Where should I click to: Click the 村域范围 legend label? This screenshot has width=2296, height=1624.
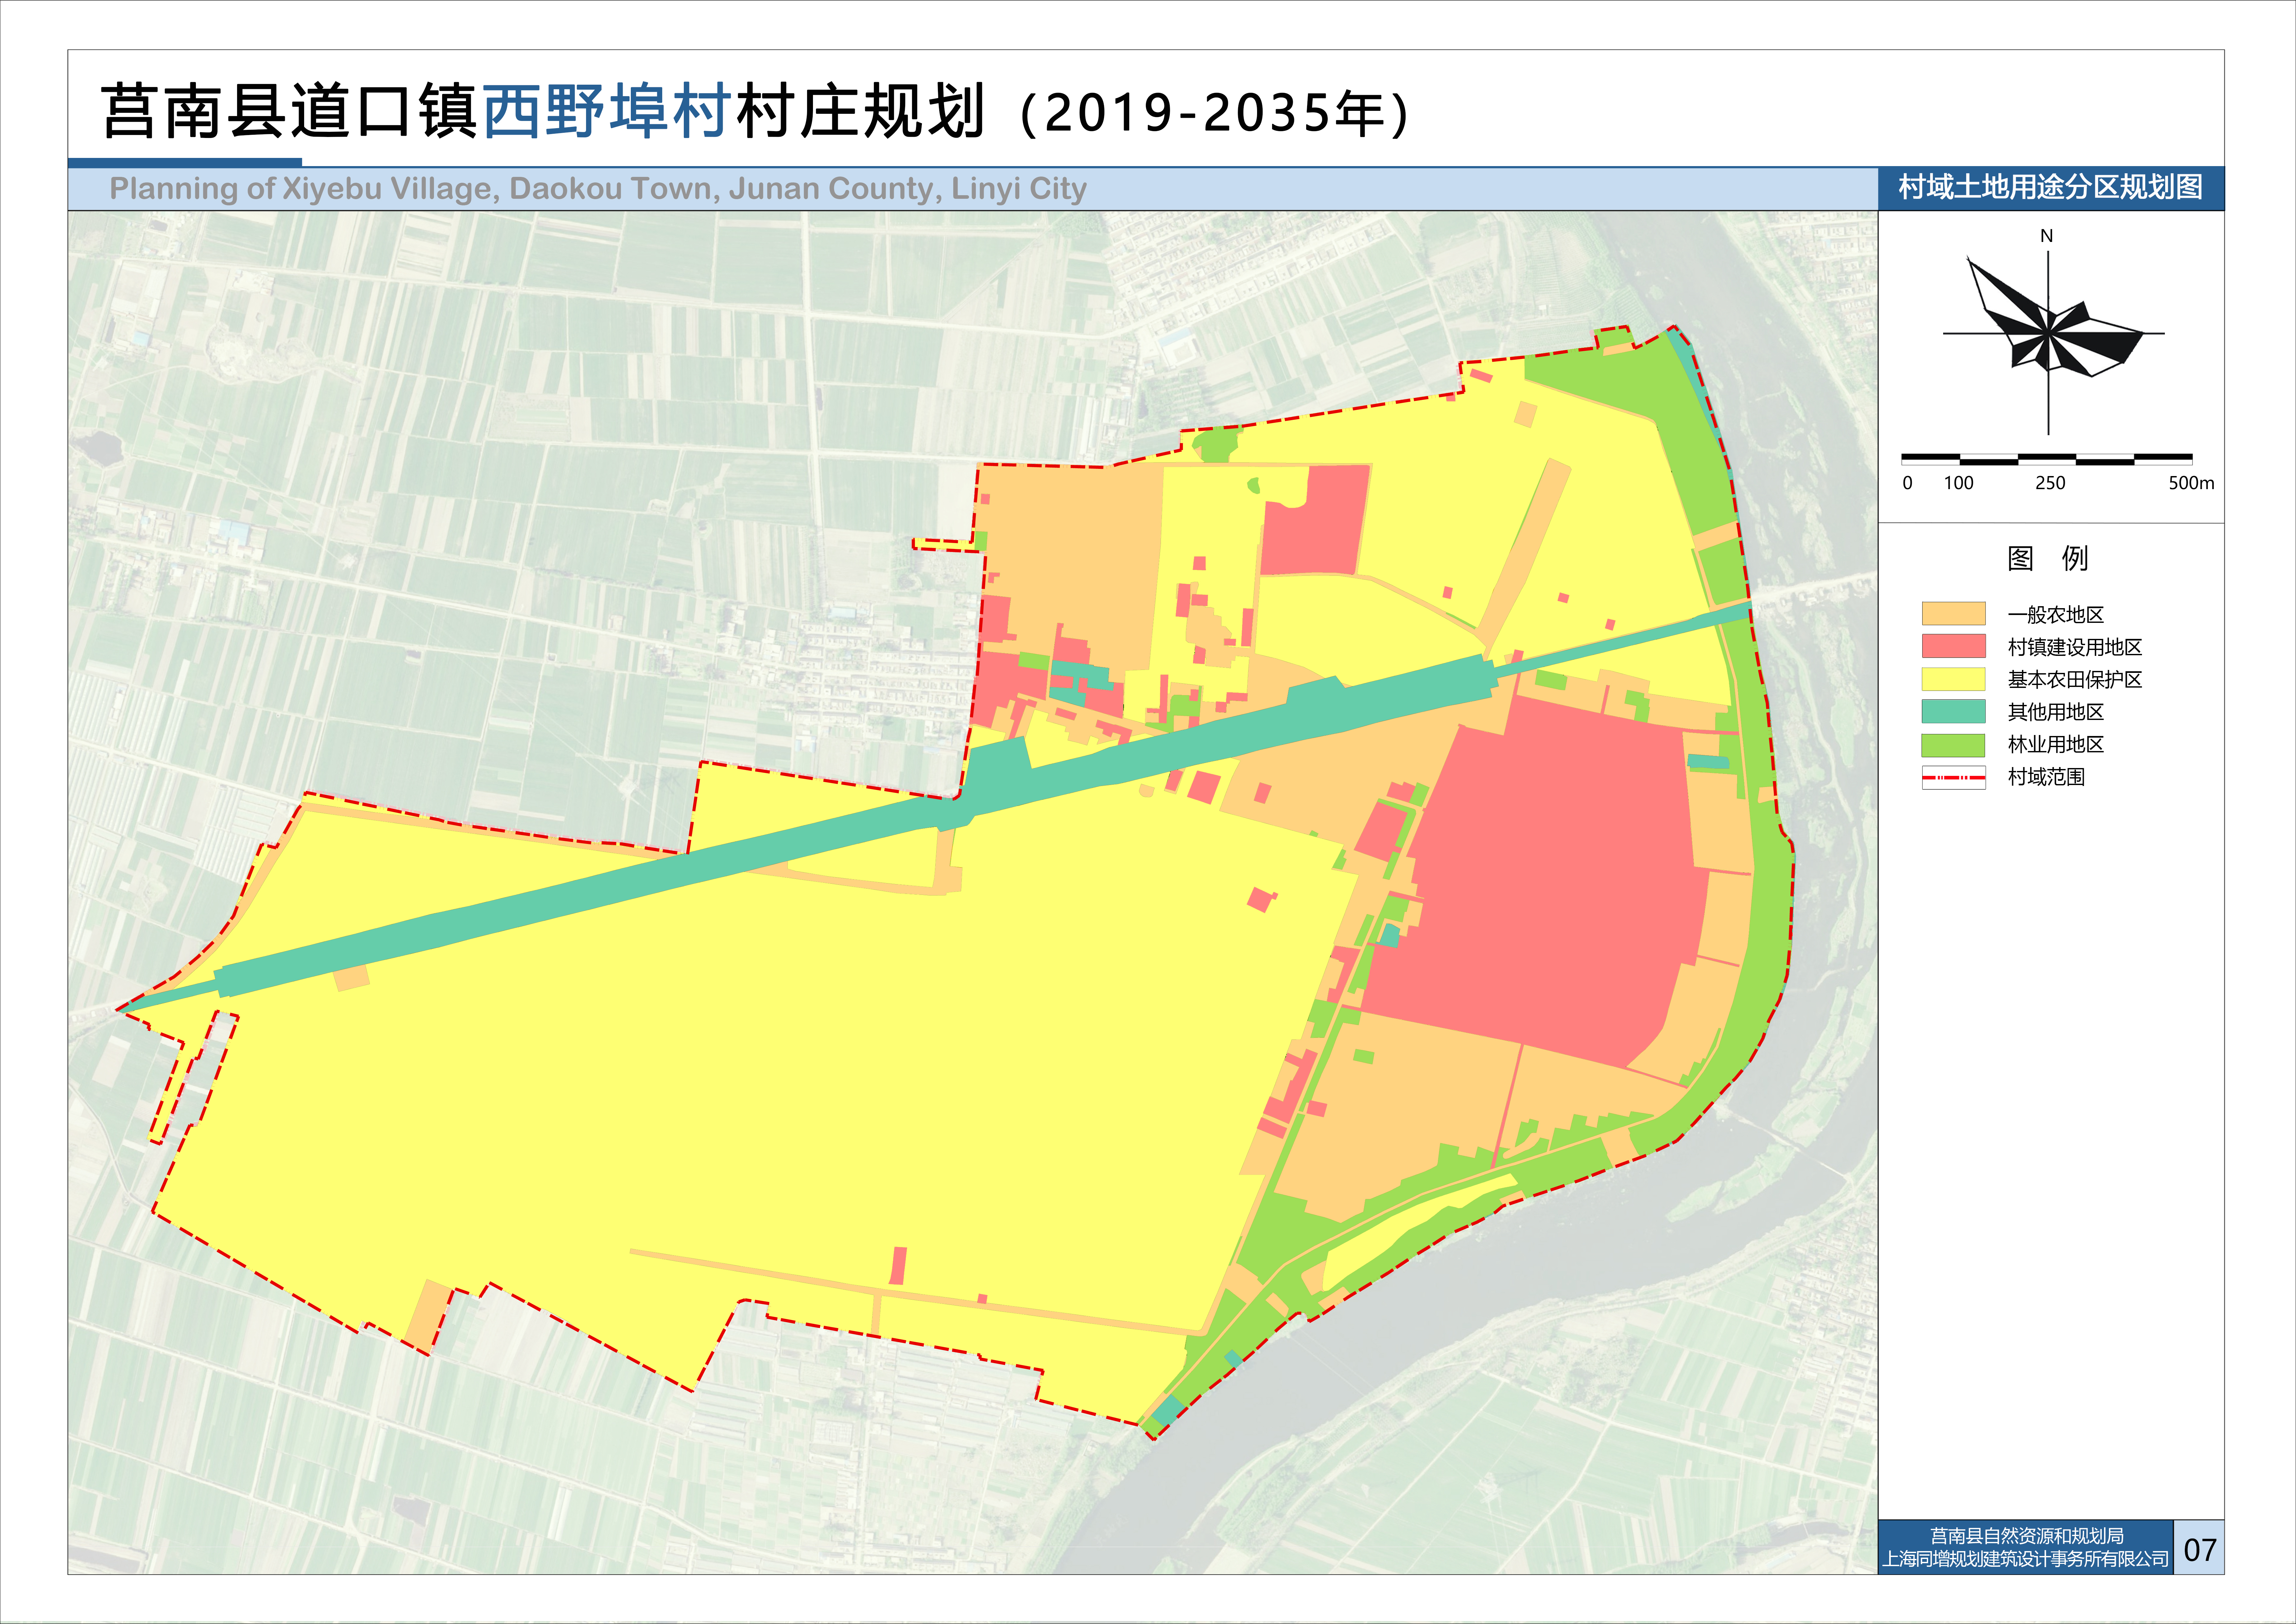[2046, 777]
